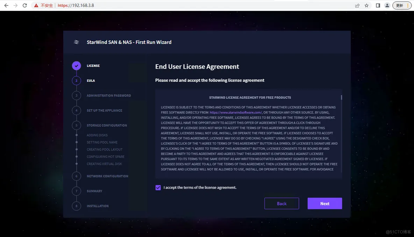
Task: Bookmark page with star icon
Action: tap(366, 5)
